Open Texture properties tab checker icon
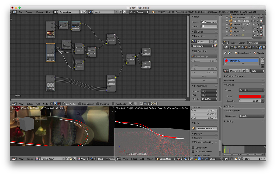276x175 pixels. coord(264,47)
